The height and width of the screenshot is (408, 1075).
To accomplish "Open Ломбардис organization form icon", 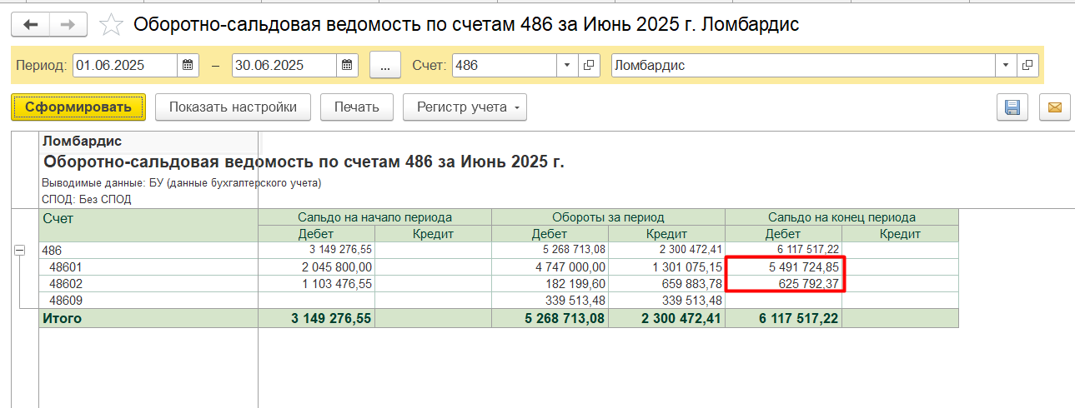I will [x=1027, y=65].
